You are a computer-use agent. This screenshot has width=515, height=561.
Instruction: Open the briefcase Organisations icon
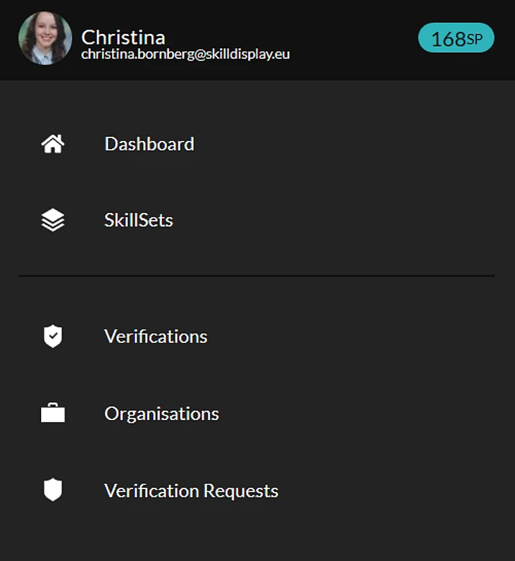53,414
